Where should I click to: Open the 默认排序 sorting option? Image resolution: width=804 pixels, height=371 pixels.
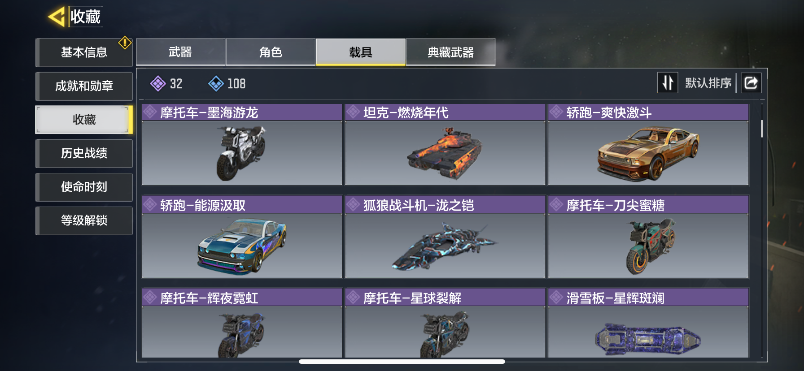point(708,83)
